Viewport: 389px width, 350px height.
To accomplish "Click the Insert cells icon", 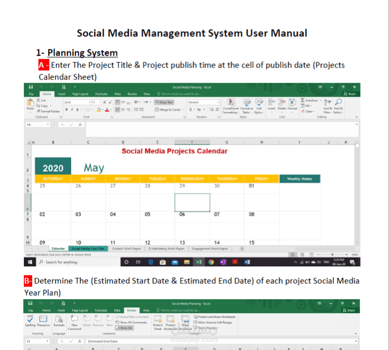I will [272, 102].
